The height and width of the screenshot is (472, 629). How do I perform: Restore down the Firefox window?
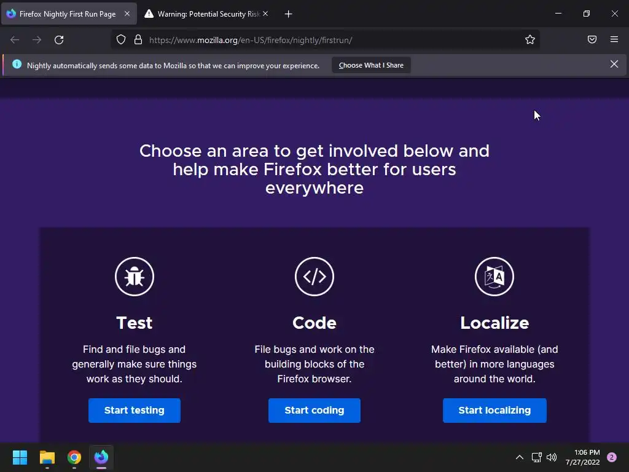click(587, 14)
